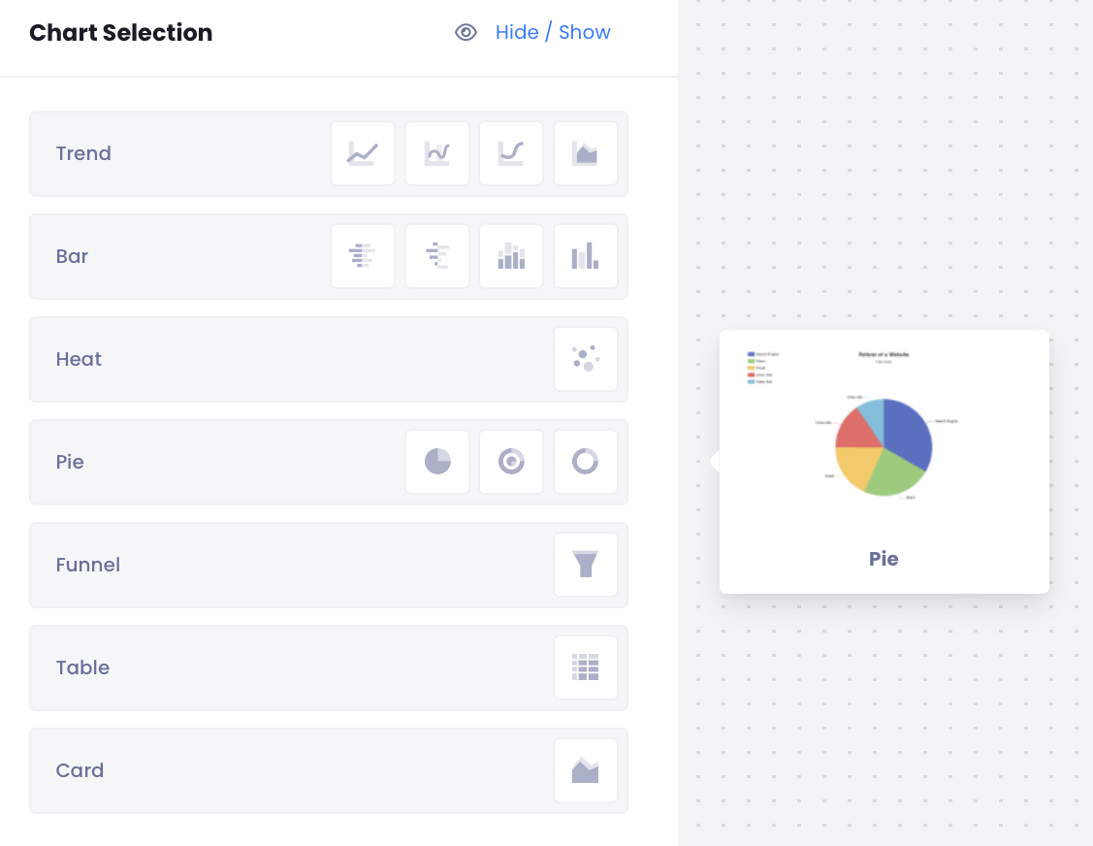Click the Funnel row label
The width and height of the screenshot is (1093, 846).
pos(88,565)
